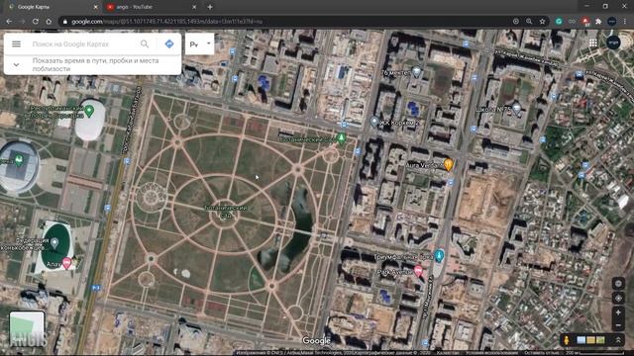
Task: Zoom in the map with plus button
Action: pyautogui.click(x=618, y=312)
